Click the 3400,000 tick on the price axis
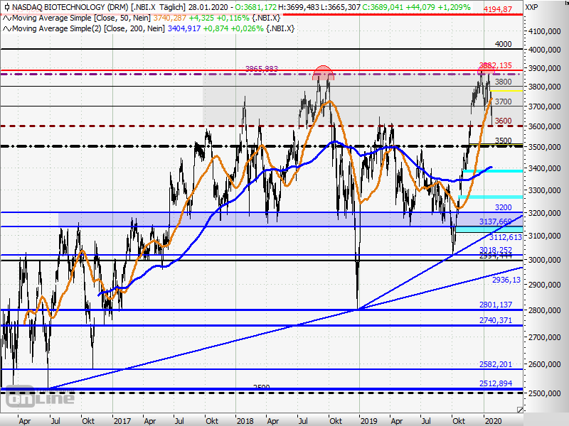 (x=545, y=168)
